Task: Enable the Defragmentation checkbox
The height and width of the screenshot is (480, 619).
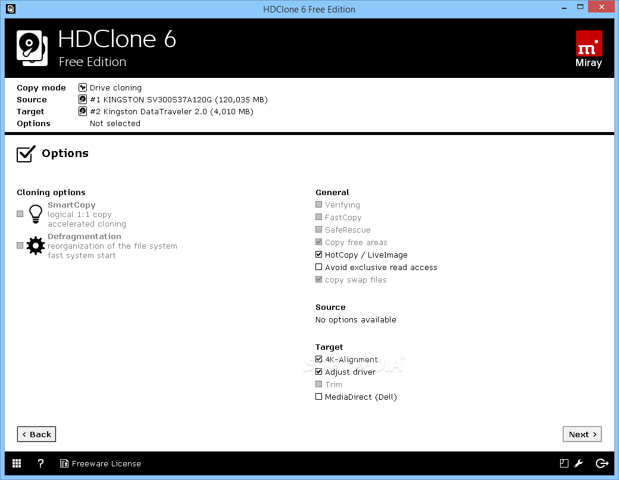Action: (20, 245)
